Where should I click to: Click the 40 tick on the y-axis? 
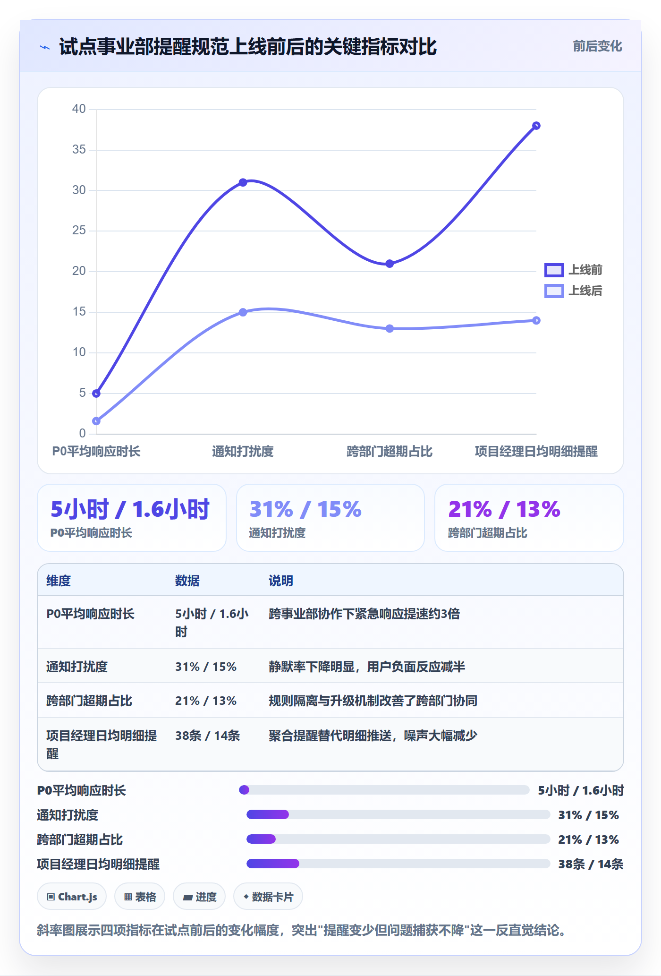coord(79,109)
